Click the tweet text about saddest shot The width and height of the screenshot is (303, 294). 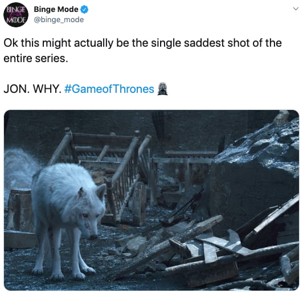pos(142,51)
